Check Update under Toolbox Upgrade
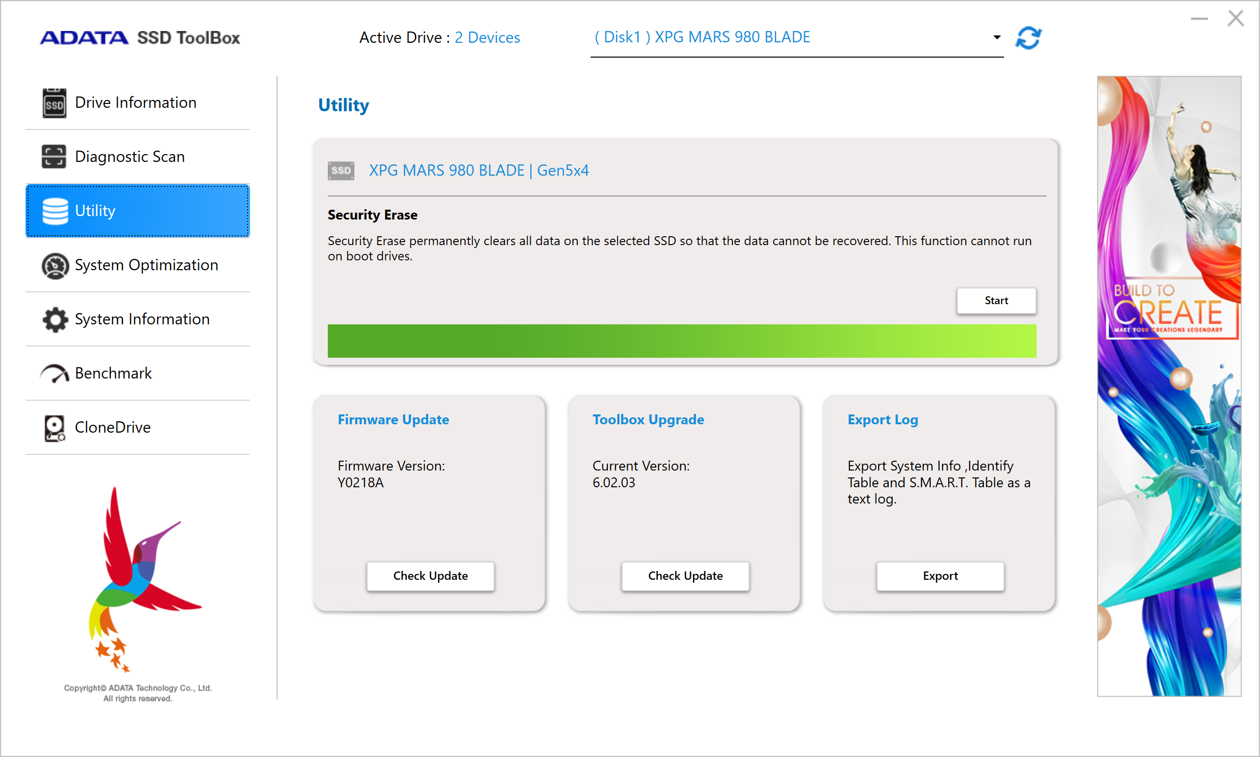 [685, 575]
